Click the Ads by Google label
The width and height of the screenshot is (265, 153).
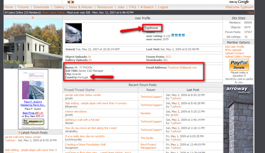pyautogui.click(x=239, y=2)
